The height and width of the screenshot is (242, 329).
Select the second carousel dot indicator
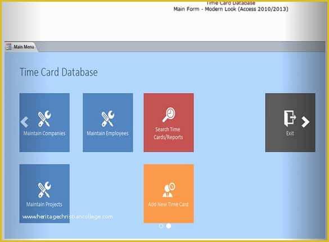[169, 226]
